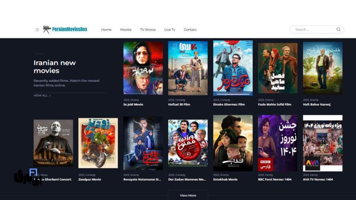Click '2025, Comedy' under Haftad 30 poster
Viewport: 356px width, 200px height.
click(177, 100)
